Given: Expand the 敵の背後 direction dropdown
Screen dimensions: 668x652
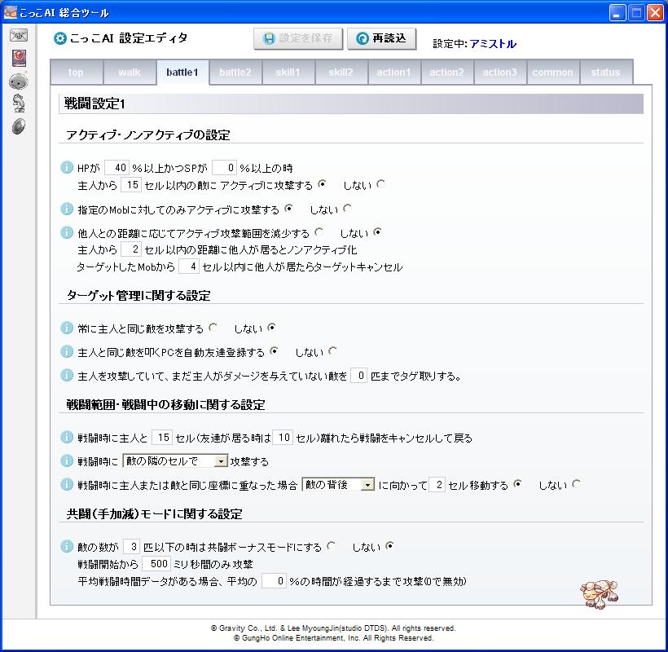Looking at the screenshot, I should tap(367, 485).
